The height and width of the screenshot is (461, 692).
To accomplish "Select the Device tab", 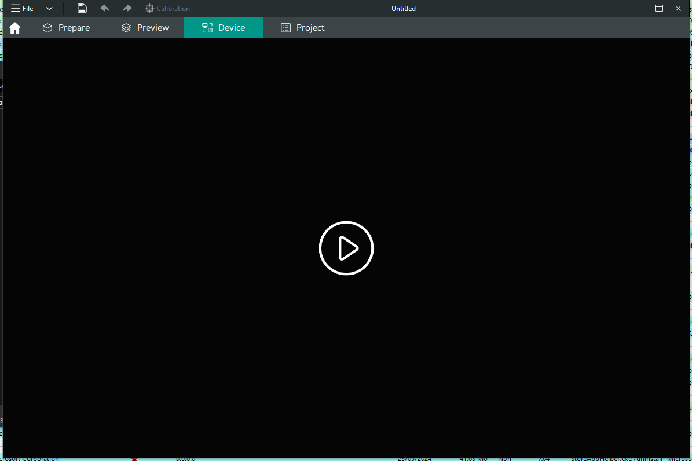I will click(x=224, y=28).
